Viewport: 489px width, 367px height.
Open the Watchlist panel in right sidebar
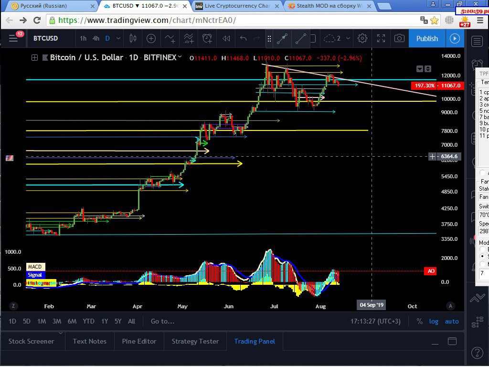click(477, 41)
